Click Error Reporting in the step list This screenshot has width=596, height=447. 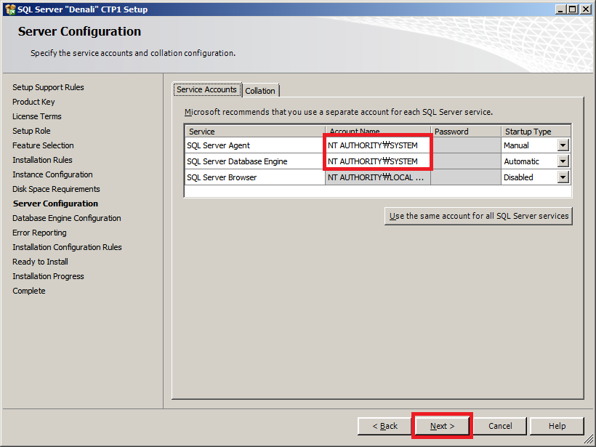[x=39, y=233]
